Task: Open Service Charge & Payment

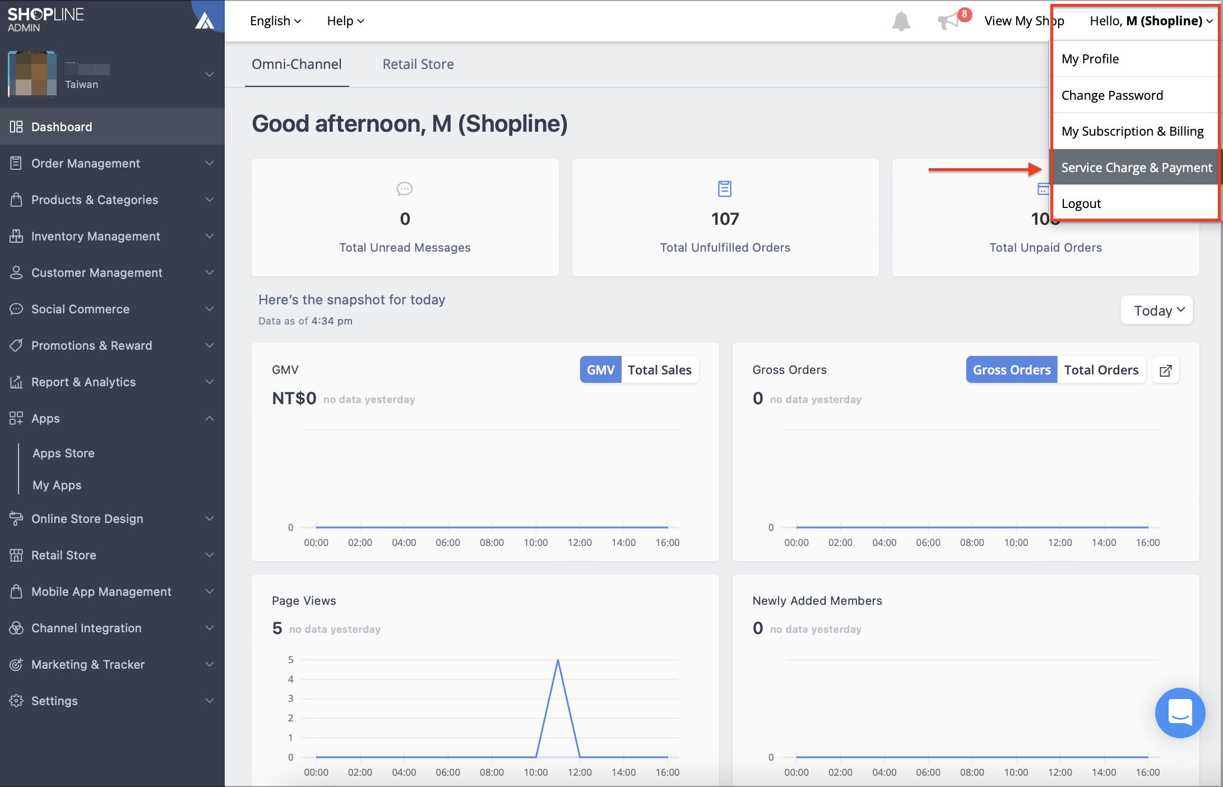Action: coord(1135,167)
